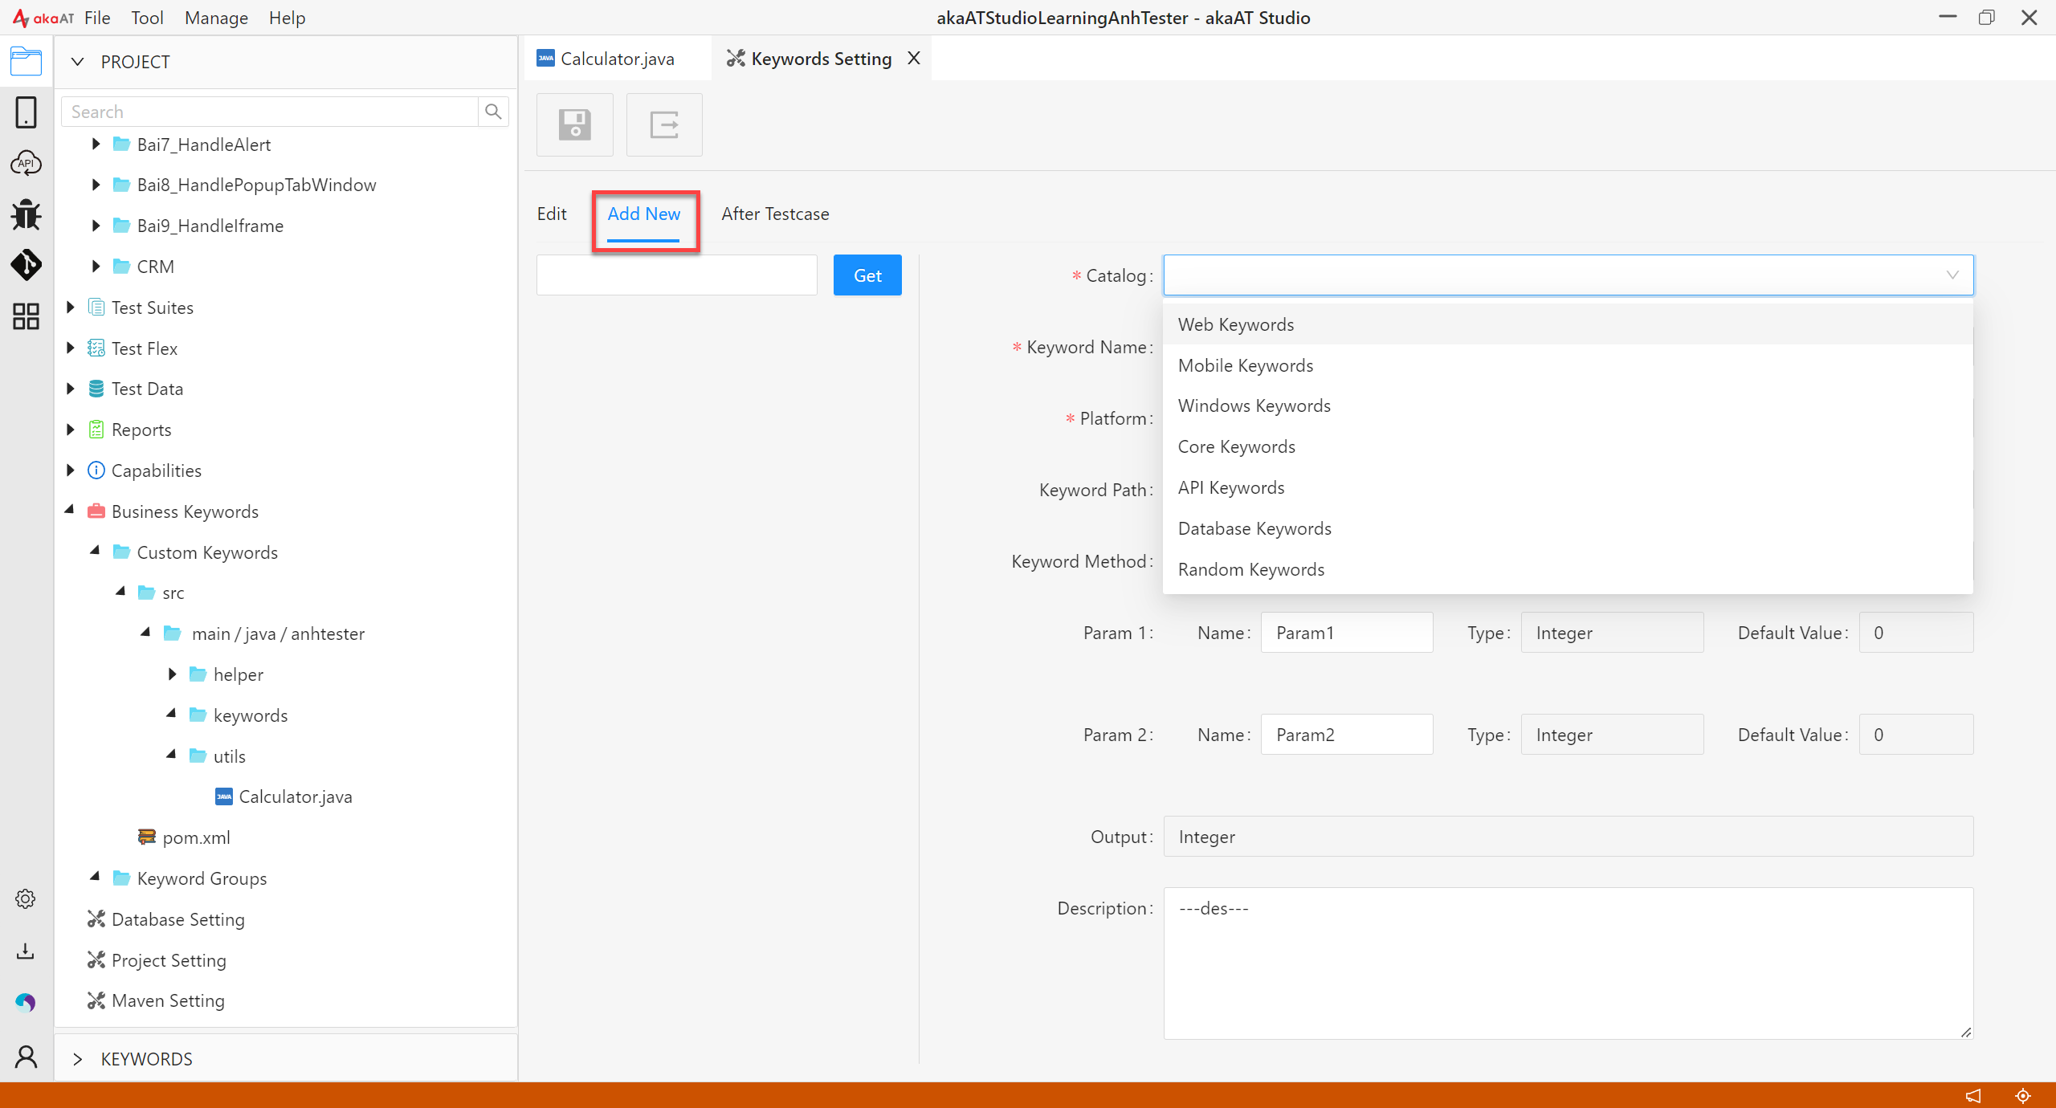Expand the CRM folder arrow

coord(96,266)
